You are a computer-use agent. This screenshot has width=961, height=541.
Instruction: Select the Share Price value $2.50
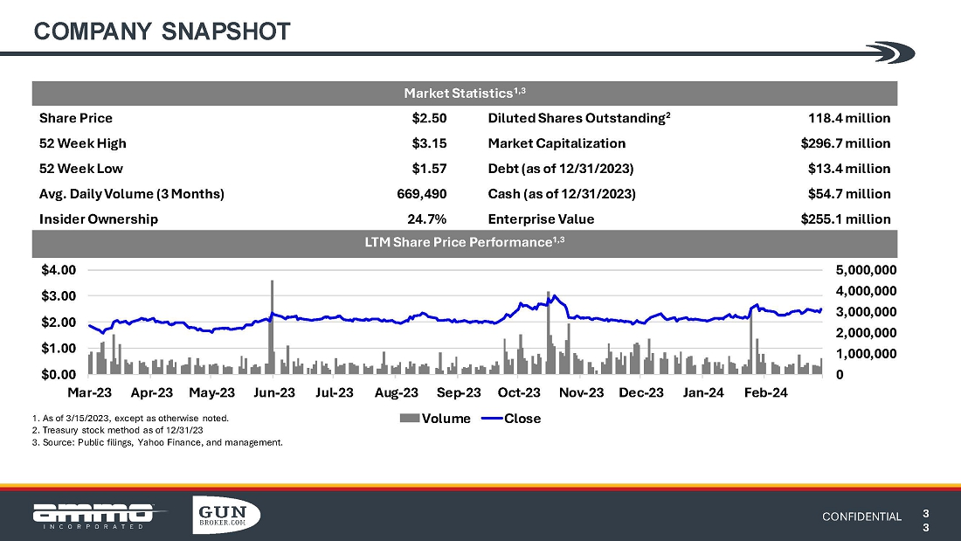point(429,118)
